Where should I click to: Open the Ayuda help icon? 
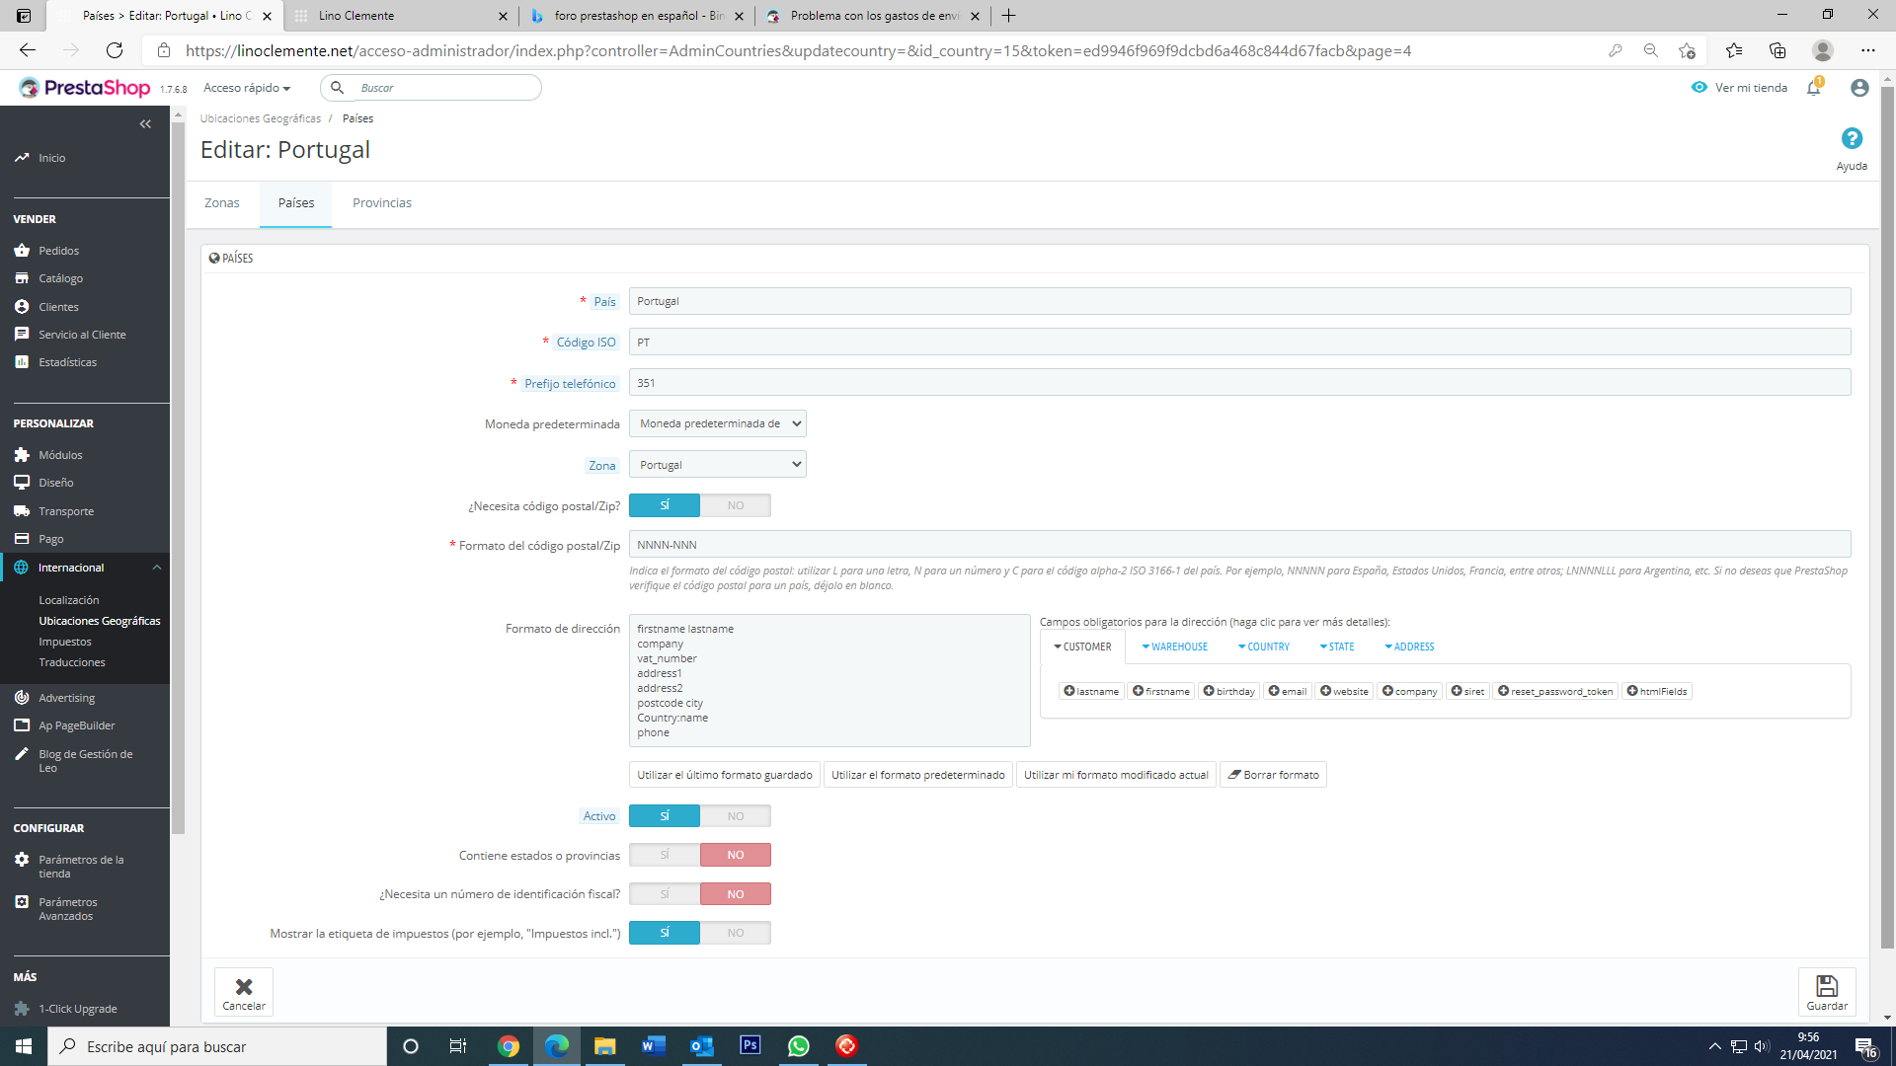1852,139
